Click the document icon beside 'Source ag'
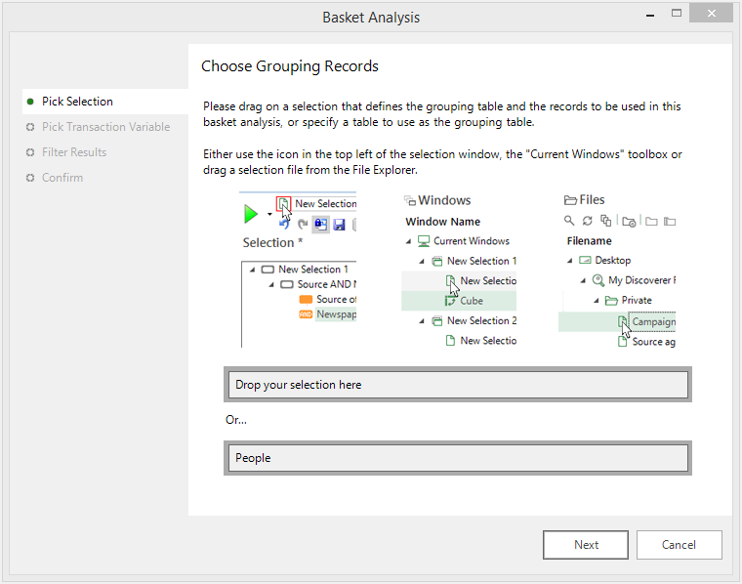This screenshot has width=742, height=584. click(x=623, y=342)
